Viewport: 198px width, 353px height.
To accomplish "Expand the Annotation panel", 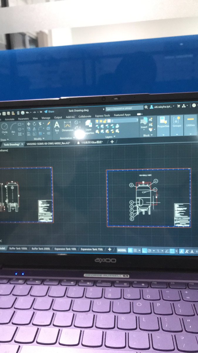I will 67,138.
